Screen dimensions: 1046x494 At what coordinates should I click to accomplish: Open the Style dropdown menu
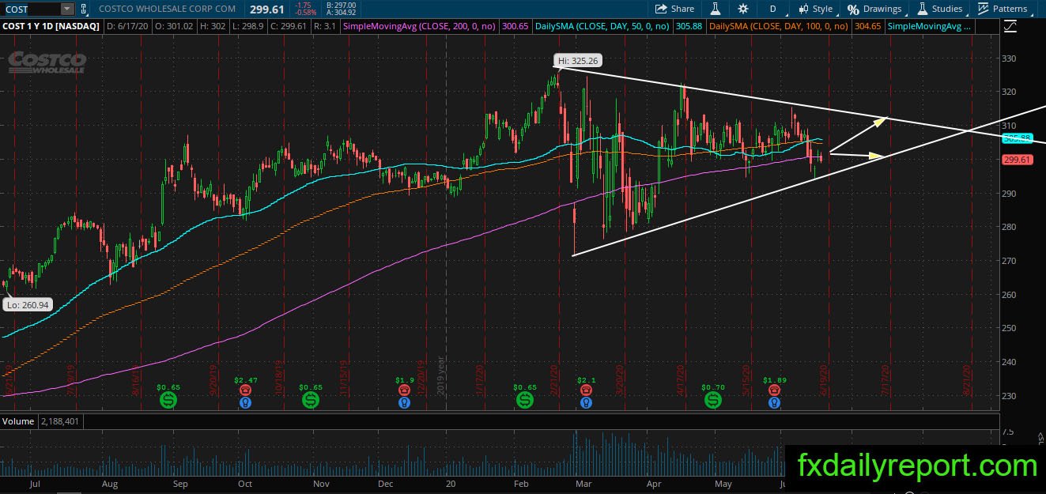click(815, 9)
